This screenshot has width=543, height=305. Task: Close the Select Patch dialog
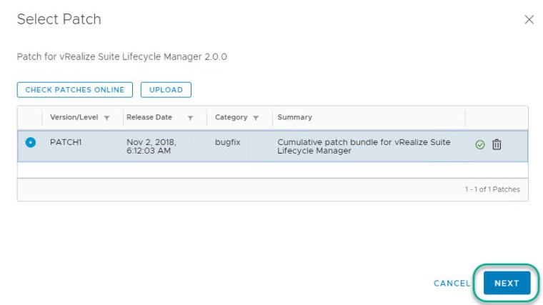point(529,20)
